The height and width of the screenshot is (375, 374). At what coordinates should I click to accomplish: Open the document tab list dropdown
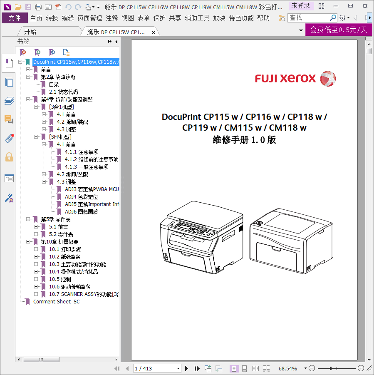pos(301,31)
